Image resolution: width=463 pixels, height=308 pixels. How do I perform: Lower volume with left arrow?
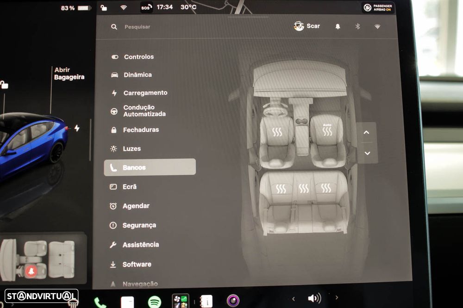tap(294, 299)
